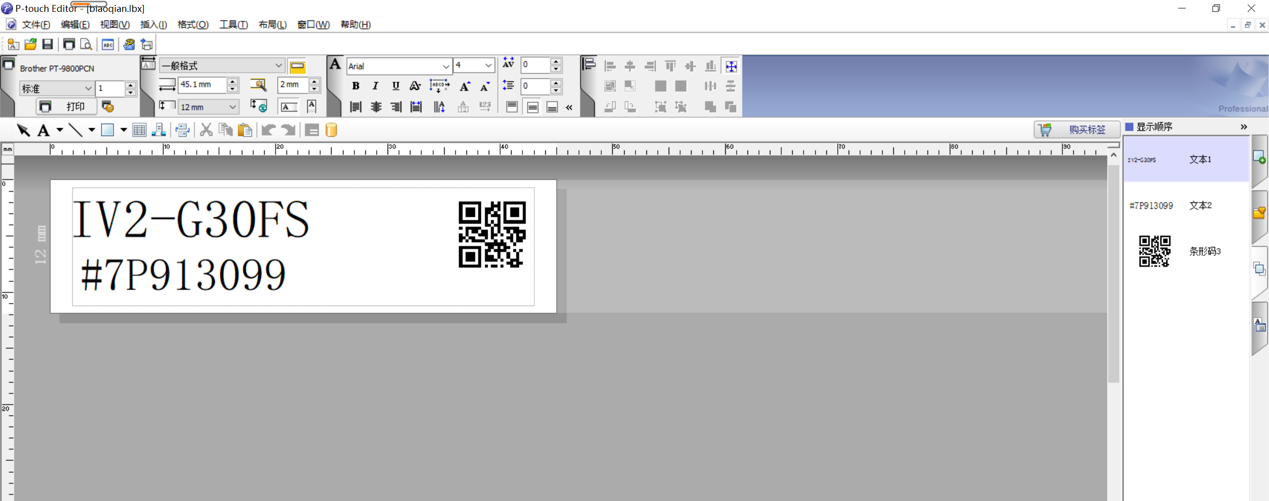Viewport: 1269px width, 501px height.
Task: Expand the 显示顺序 panel chevron
Action: pos(1244,127)
